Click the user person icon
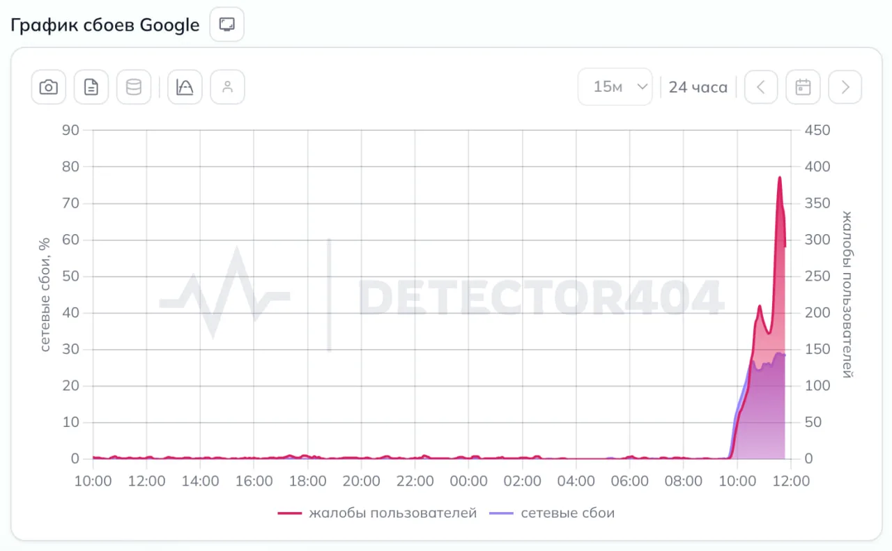Image resolution: width=892 pixels, height=551 pixels. click(227, 87)
